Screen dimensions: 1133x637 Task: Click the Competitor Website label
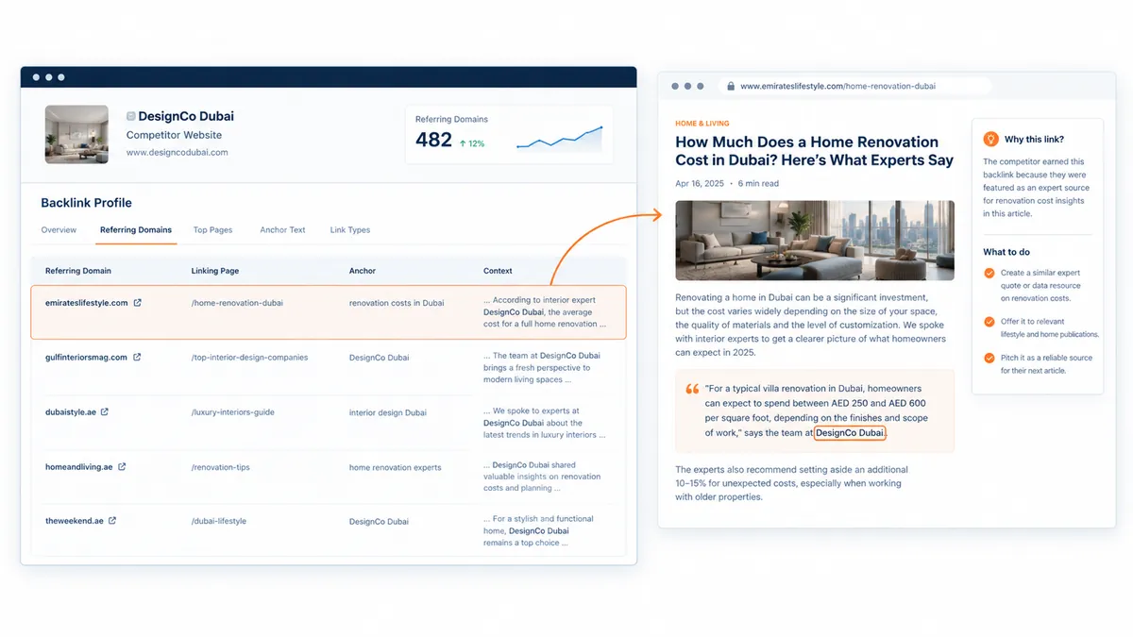coord(175,135)
